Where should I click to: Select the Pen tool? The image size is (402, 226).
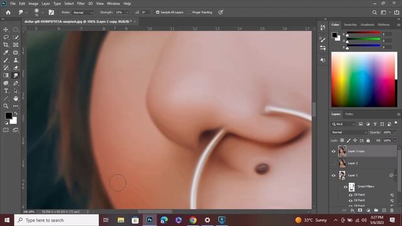pos(16,83)
